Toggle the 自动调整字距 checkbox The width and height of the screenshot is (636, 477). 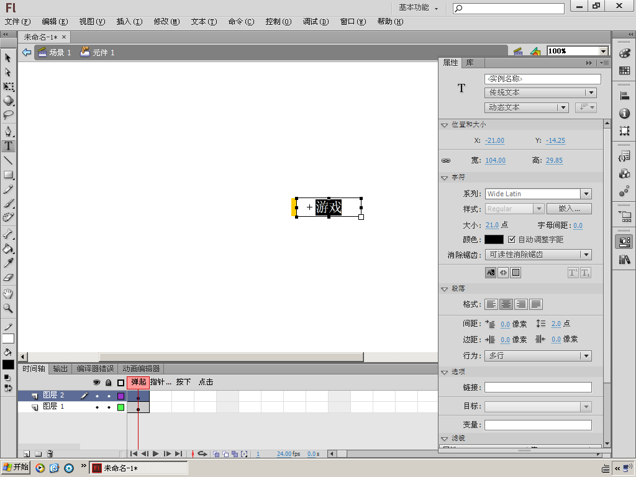point(512,239)
